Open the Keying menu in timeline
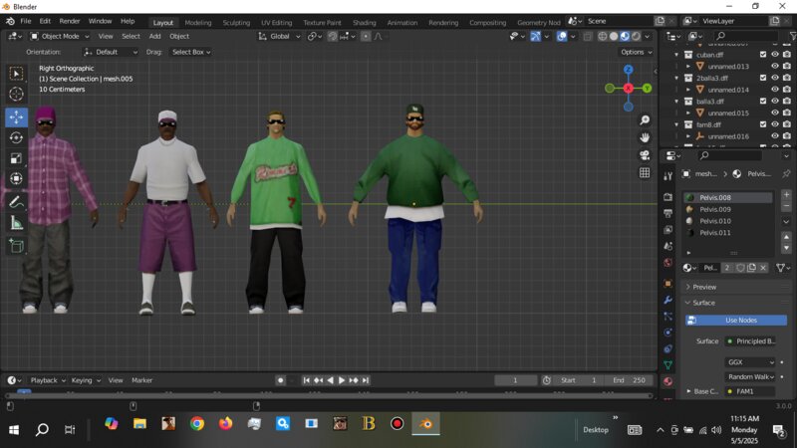The height and width of the screenshot is (448, 797). (x=86, y=380)
